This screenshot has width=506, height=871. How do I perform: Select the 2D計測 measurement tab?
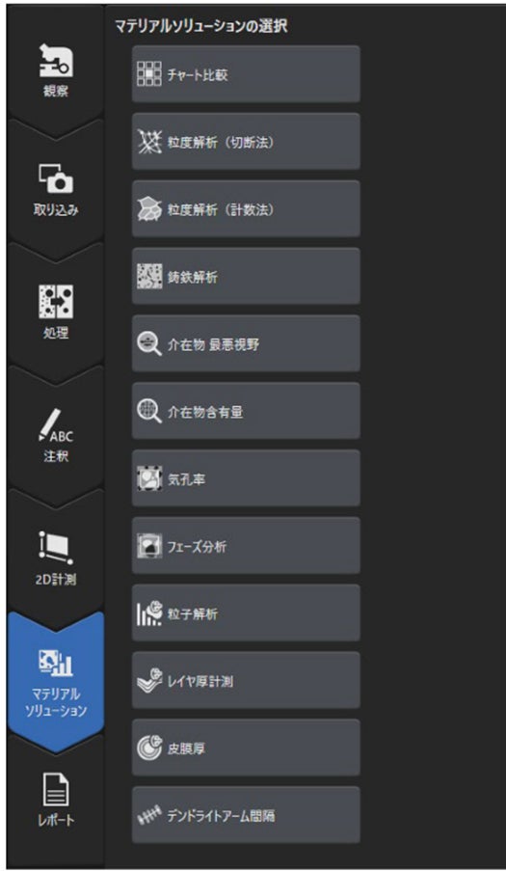[56, 558]
